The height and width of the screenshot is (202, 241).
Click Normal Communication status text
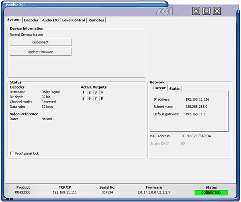click(x=27, y=35)
